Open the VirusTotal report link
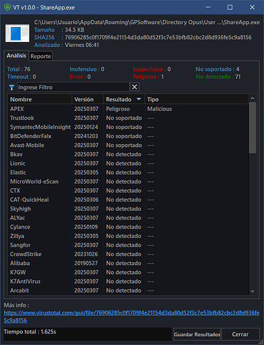The height and width of the screenshot is (345, 264). 132,317
